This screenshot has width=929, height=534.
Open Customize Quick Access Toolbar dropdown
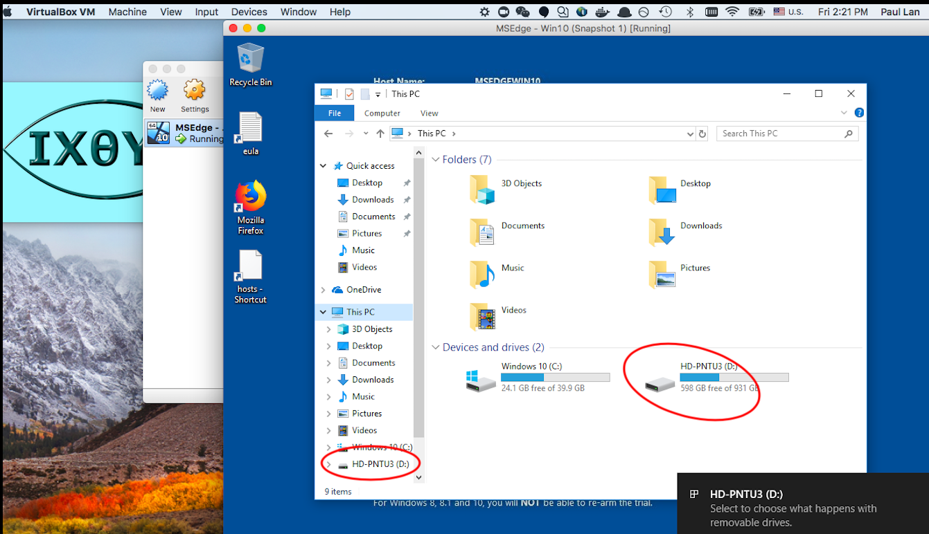coord(378,95)
